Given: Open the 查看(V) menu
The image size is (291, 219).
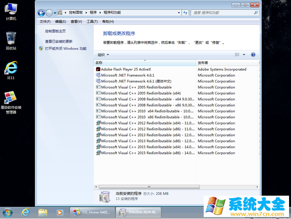Looking at the screenshot, I should point(76,21).
